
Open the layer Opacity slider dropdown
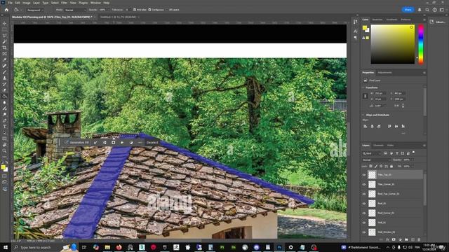[413, 160]
